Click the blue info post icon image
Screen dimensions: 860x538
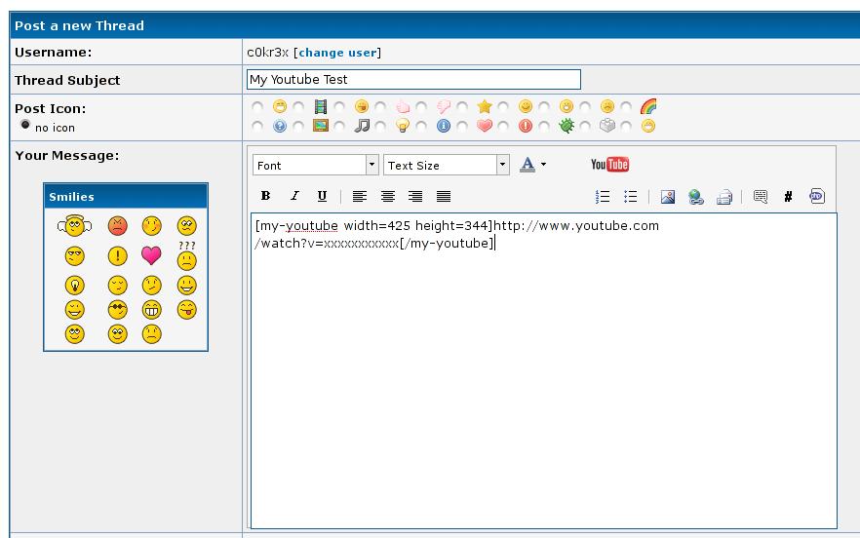pos(443,126)
